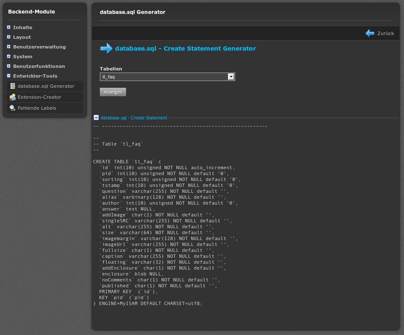
Task: Click the Fehlende Labels magnifier icon
Action: [x=13, y=108]
